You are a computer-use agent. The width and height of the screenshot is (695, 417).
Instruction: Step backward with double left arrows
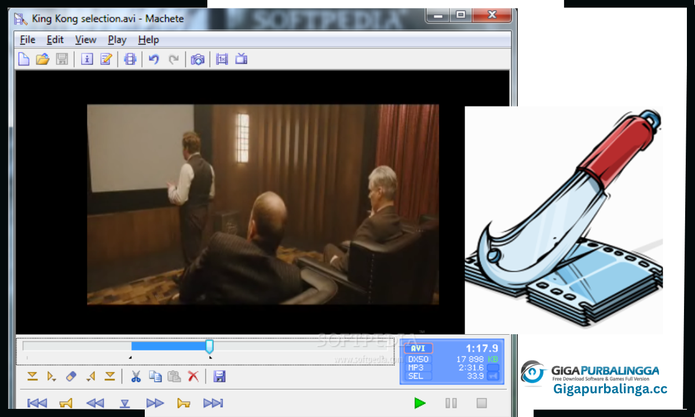pyautogui.click(x=96, y=403)
